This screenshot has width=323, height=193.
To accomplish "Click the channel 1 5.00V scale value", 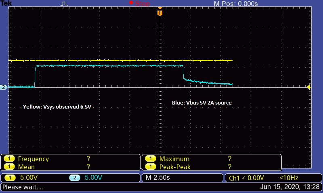I will [29, 177].
